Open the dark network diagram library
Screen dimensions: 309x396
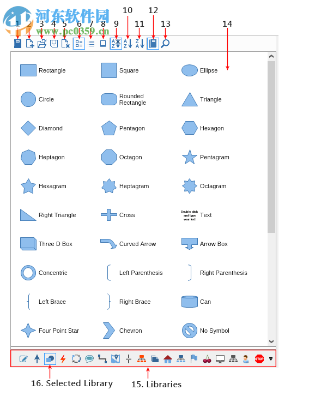233,358
